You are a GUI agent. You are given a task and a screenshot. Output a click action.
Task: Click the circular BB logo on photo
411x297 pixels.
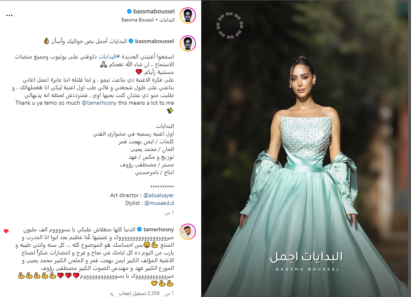tap(230, 26)
